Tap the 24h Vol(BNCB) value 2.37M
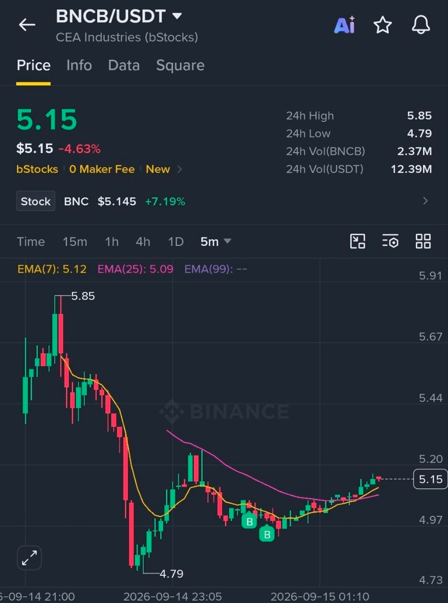Image resolution: width=448 pixels, height=603 pixels. click(415, 151)
